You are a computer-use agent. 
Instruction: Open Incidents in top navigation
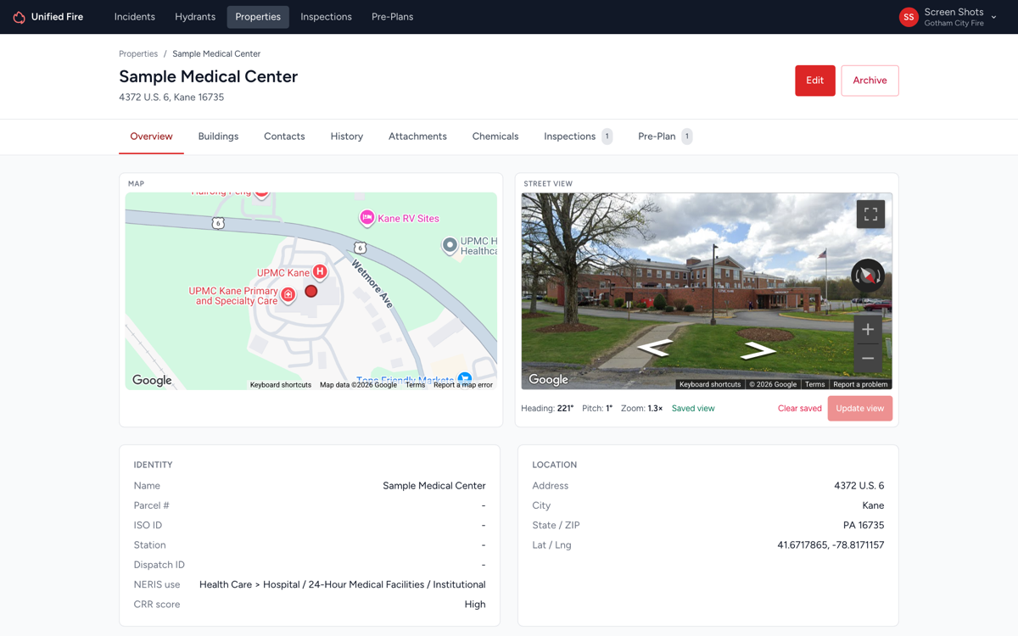point(135,17)
